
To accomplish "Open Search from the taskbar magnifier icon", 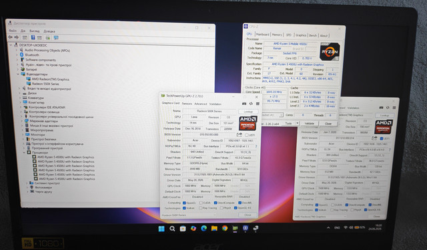I will coord(172,229).
